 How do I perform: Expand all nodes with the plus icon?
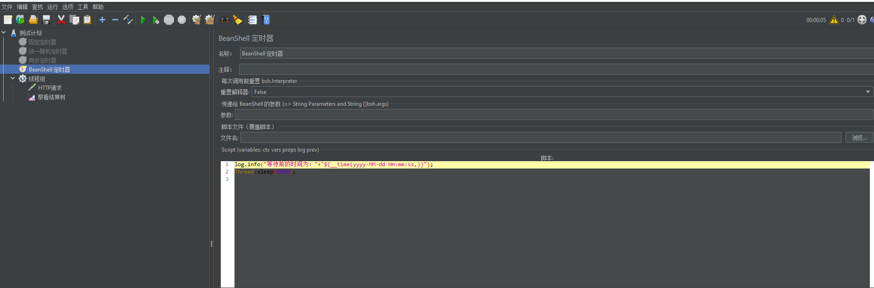point(102,20)
